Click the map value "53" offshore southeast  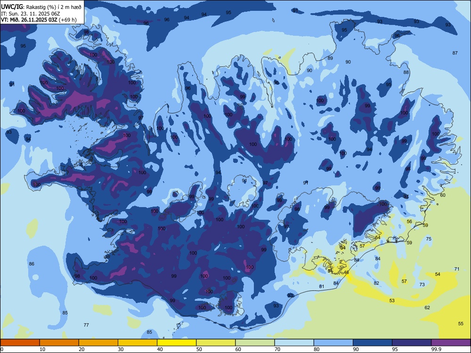tap(392, 300)
